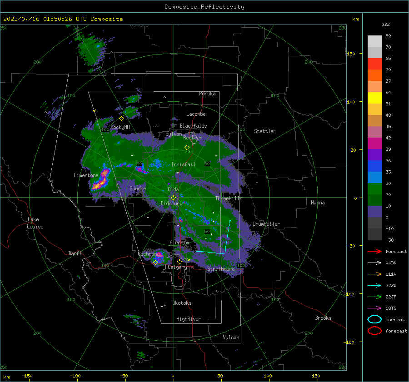
Task: Click the Strathmore city label
Action: (221, 269)
